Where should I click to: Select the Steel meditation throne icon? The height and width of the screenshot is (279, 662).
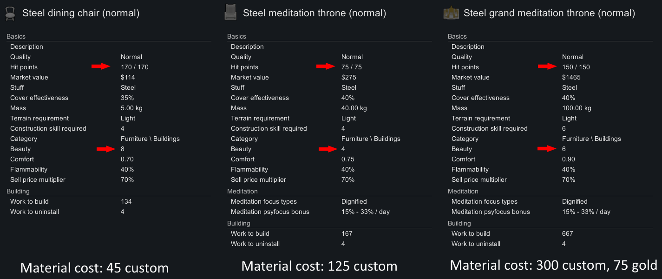(x=230, y=13)
